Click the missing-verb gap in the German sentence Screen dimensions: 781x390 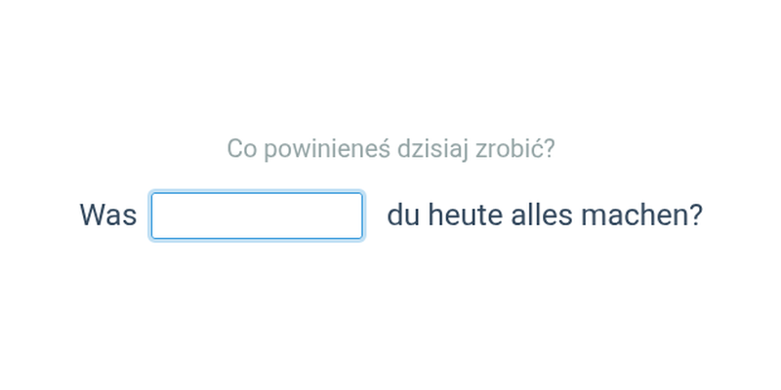click(x=257, y=215)
